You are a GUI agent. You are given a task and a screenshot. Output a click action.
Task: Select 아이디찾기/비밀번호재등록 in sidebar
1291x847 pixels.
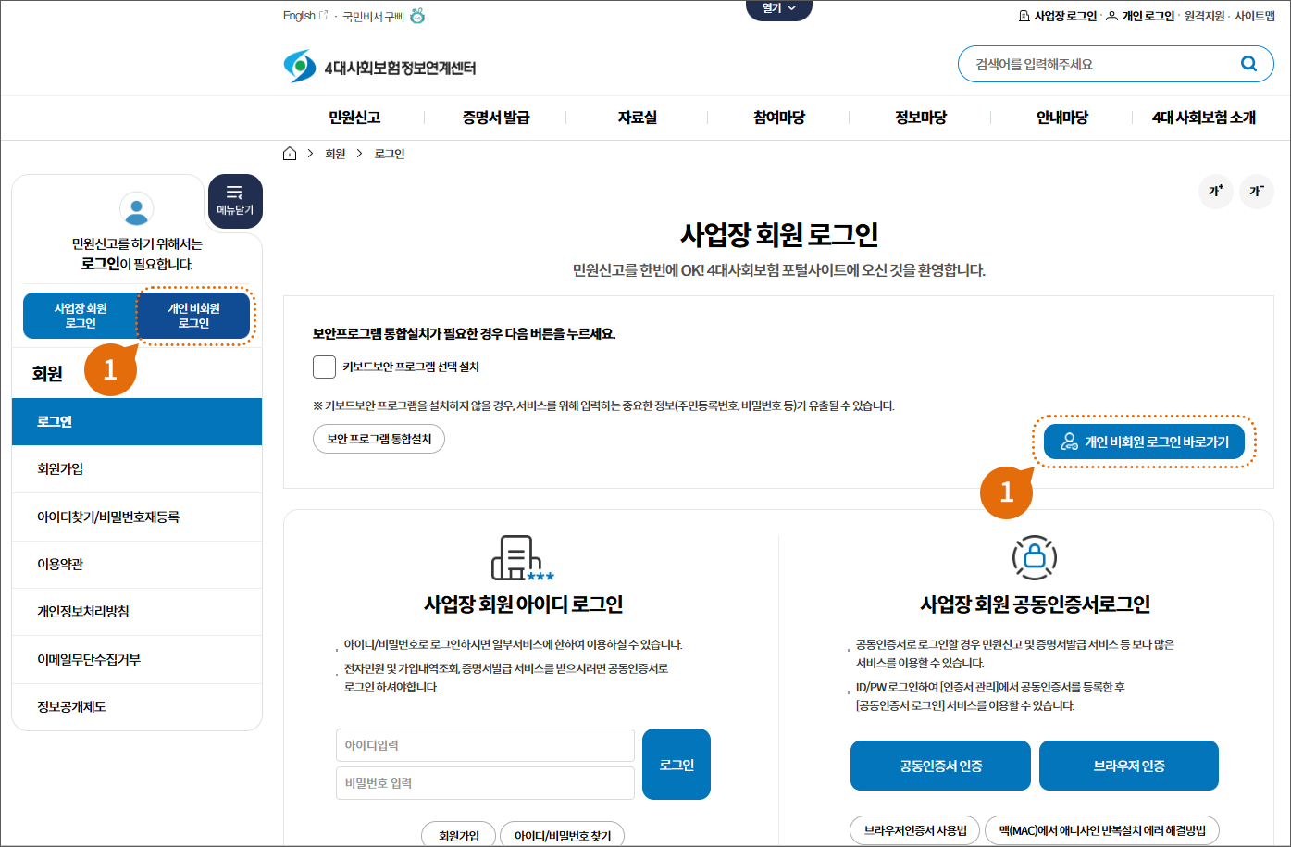137,517
